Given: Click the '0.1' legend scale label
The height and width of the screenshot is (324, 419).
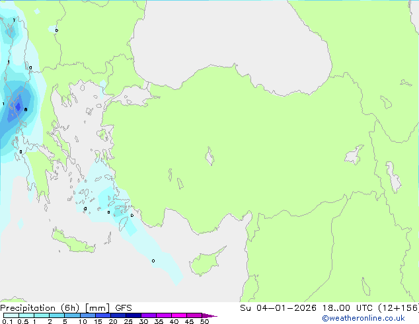Looking at the screenshot, I should click(7, 321).
